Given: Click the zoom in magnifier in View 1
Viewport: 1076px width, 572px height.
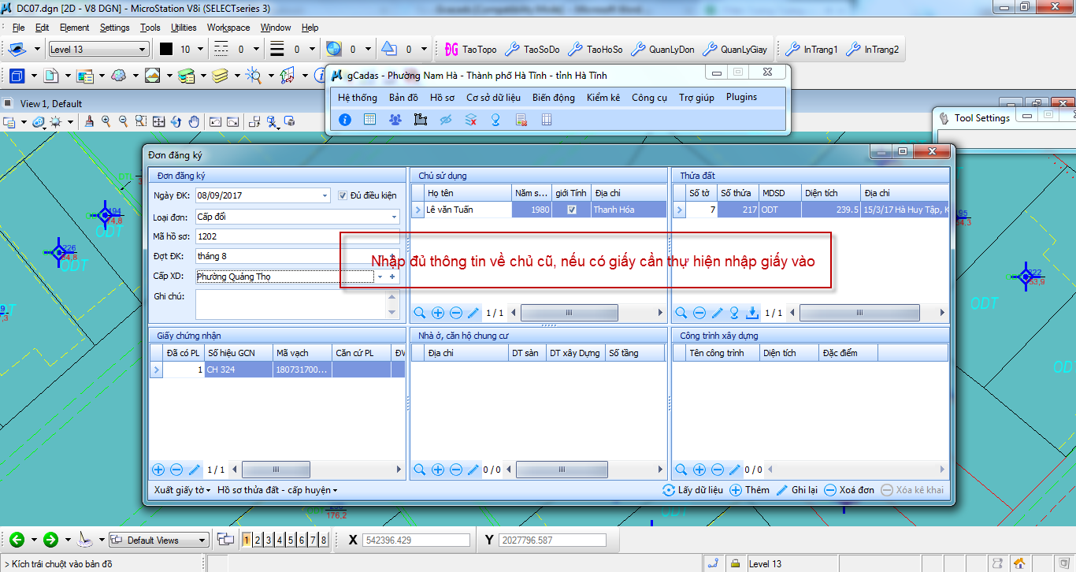Looking at the screenshot, I should [x=106, y=121].
